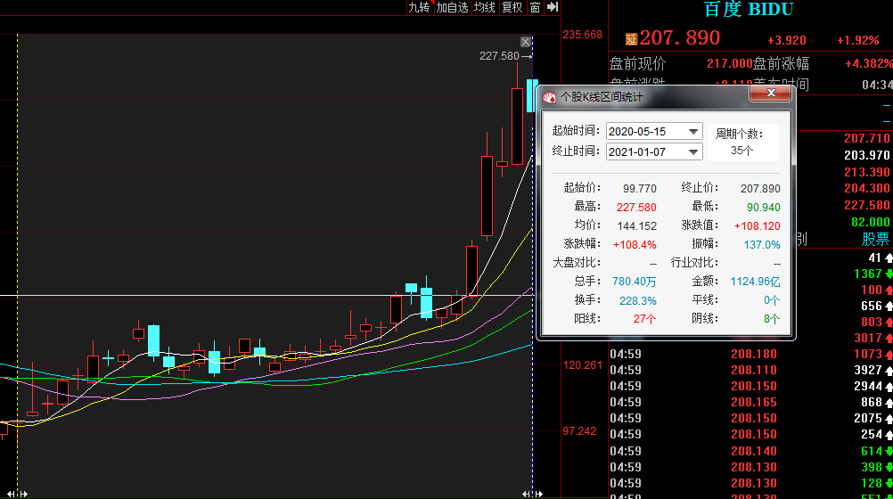Click the 120.261 price axis label
Image resolution: width=893 pixels, height=499 pixels.
tap(582, 365)
